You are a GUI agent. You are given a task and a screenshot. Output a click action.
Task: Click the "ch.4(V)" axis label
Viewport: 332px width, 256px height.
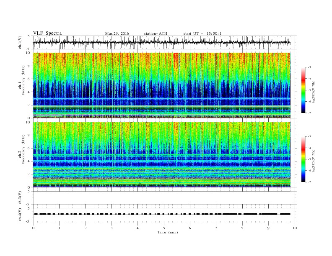pyautogui.click(x=20, y=215)
